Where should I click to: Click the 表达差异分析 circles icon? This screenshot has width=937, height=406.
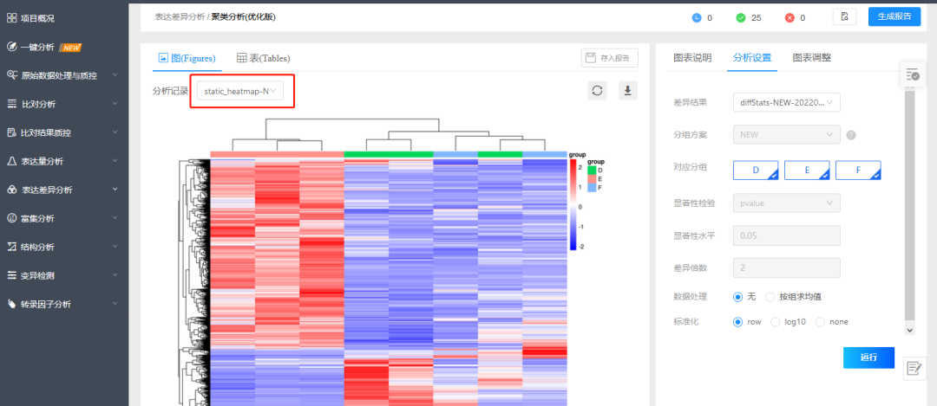(x=11, y=190)
